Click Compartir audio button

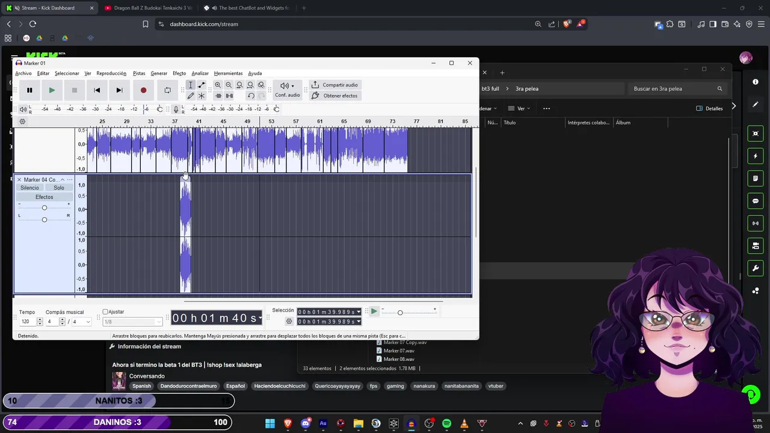point(334,85)
